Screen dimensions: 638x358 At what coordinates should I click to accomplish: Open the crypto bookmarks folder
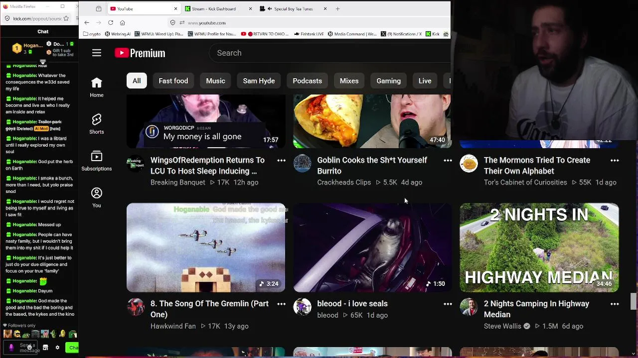(x=91, y=34)
